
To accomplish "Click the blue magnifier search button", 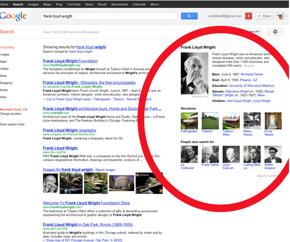I will tap(189, 16).
